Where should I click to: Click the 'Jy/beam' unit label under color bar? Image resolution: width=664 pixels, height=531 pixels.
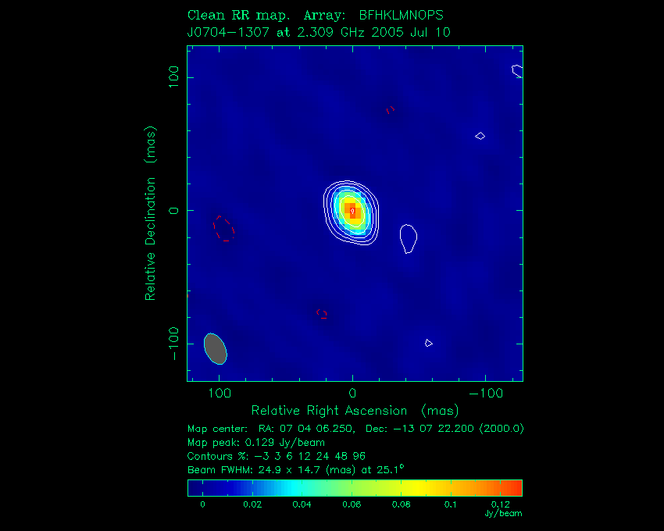pyautogui.click(x=504, y=514)
